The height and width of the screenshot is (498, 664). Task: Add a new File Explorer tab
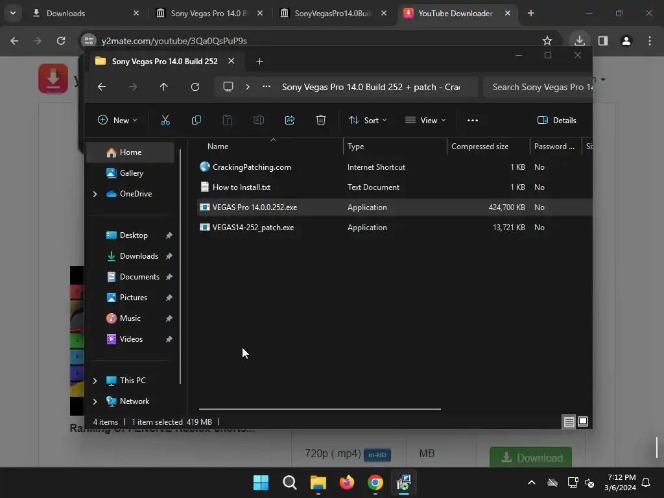point(259,62)
